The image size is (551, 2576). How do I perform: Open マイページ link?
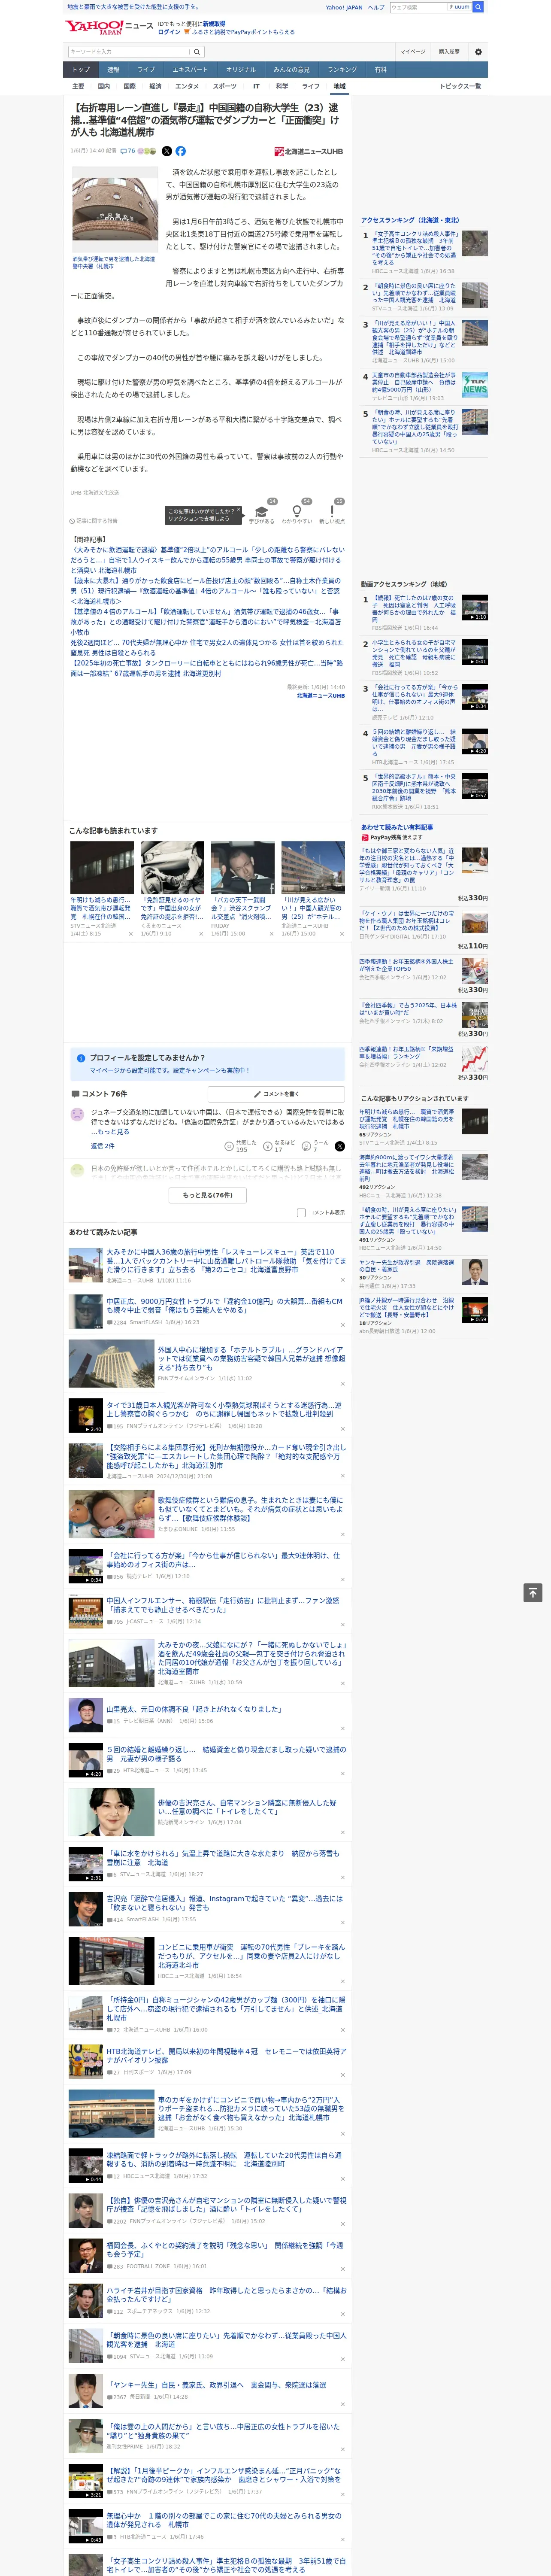click(412, 51)
